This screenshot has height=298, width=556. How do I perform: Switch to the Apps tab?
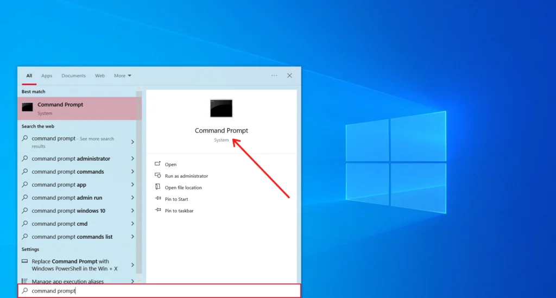coord(47,76)
